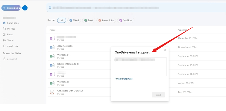The width and height of the screenshot is (226, 111).
Task: Open Get started with OneDrive file
Action: click(x=70, y=91)
